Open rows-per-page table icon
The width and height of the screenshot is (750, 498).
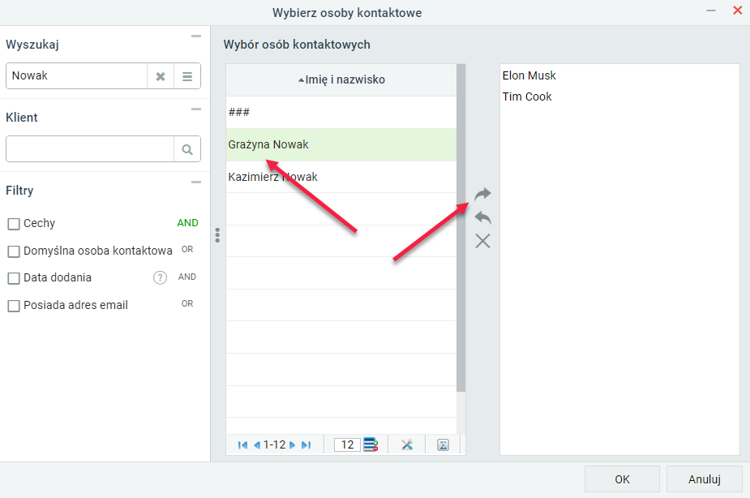pyautogui.click(x=371, y=444)
